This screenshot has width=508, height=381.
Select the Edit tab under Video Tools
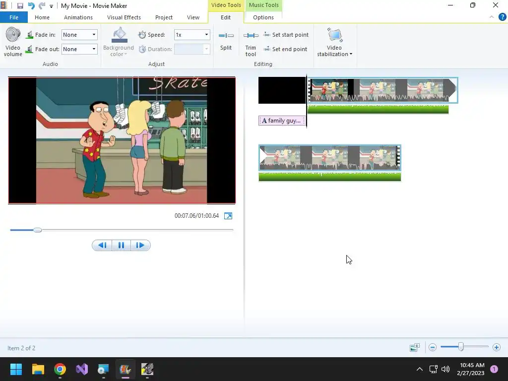coord(226,17)
